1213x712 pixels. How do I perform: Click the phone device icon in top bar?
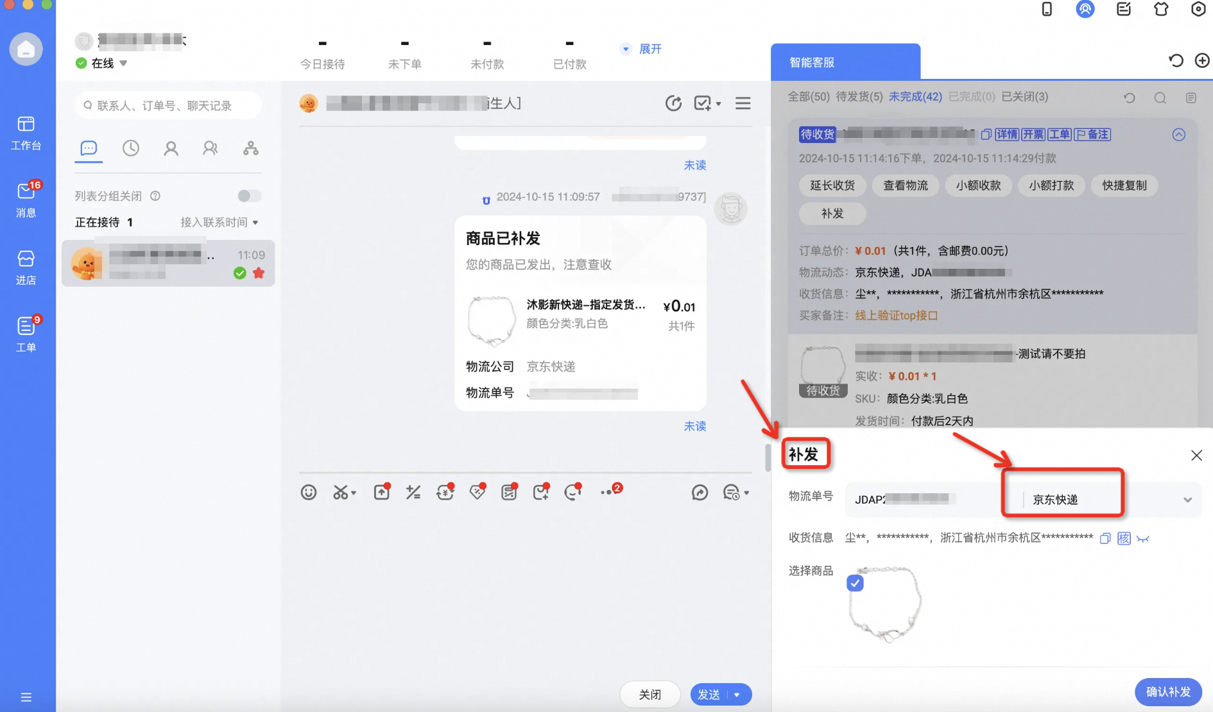point(1047,9)
